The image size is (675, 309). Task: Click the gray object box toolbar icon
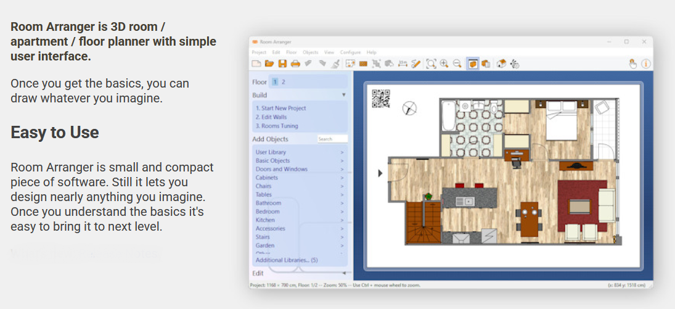[389, 64]
